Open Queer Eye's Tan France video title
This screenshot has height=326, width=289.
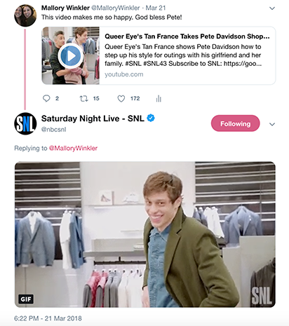(x=187, y=36)
